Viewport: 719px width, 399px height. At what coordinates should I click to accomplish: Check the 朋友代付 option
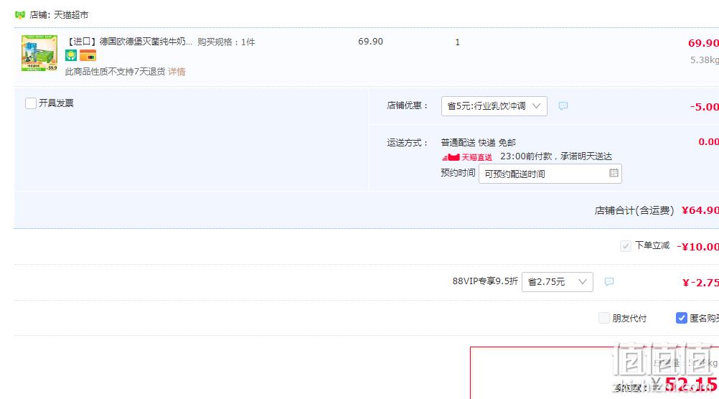tap(604, 318)
